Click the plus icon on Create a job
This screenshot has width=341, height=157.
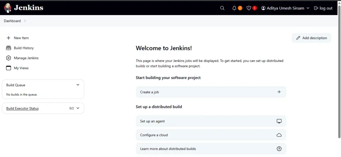click(x=279, y=92)
